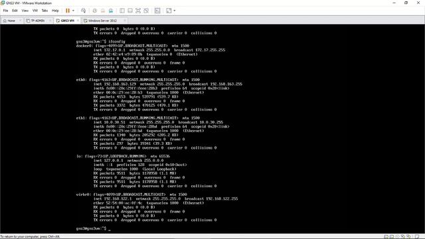Close the Windows Server 2012 tab
Image resolution: width=425 pixels, height=239 pixels.
[124, 21]
